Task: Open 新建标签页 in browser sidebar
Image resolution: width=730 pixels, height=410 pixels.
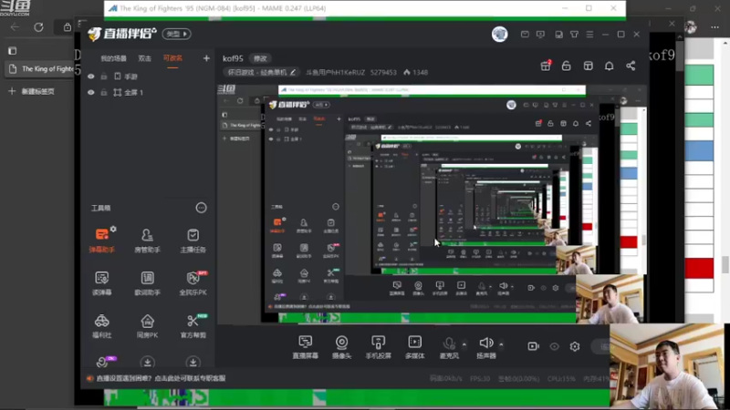Action: click(x=32, y=92)
